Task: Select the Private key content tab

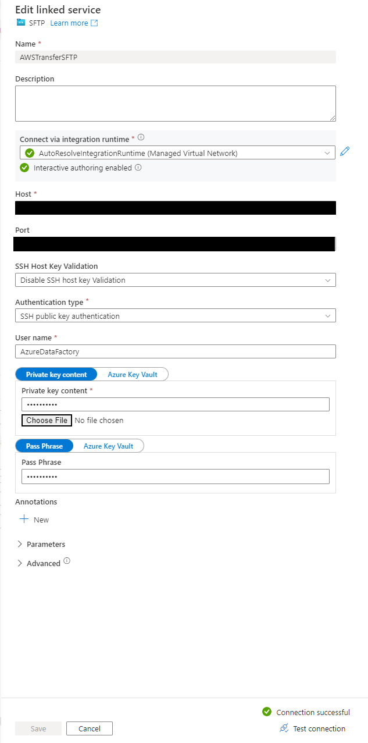Action: point(56,374)
